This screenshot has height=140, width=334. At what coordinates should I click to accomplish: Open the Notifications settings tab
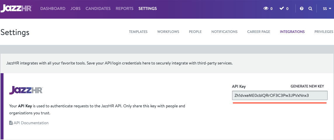click(x=224, y=32)
